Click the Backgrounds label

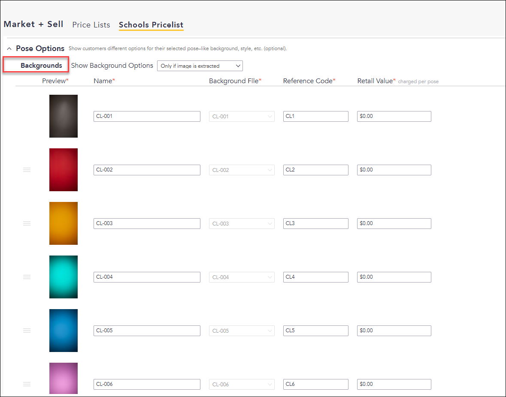point(41,66)
